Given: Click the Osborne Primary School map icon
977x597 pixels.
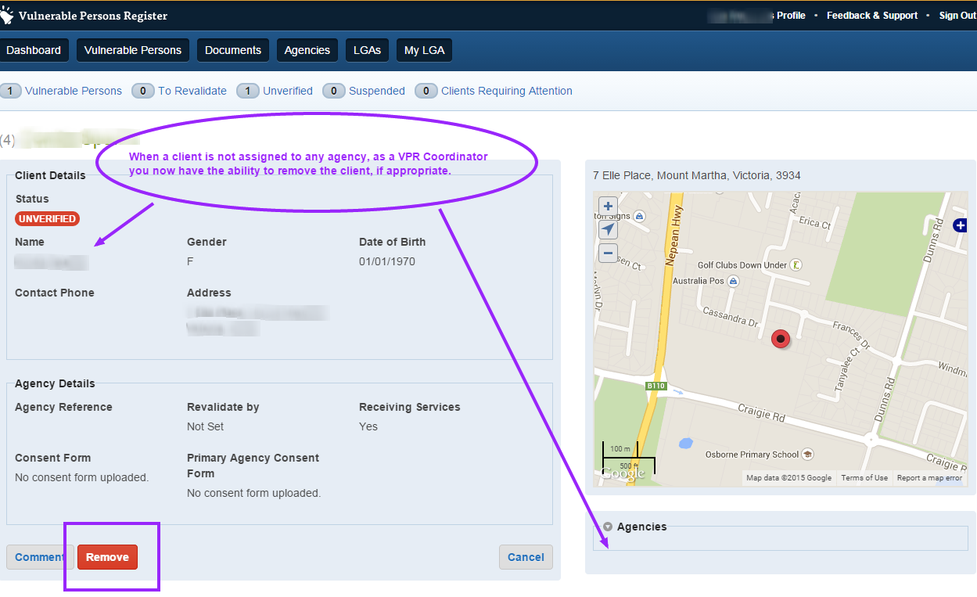Looking at the screenshot, I should click(x=808, y=455).
